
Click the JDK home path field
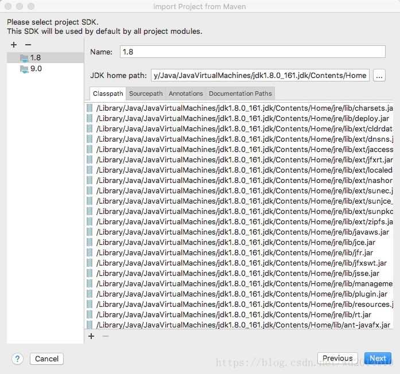coord(260,76)
